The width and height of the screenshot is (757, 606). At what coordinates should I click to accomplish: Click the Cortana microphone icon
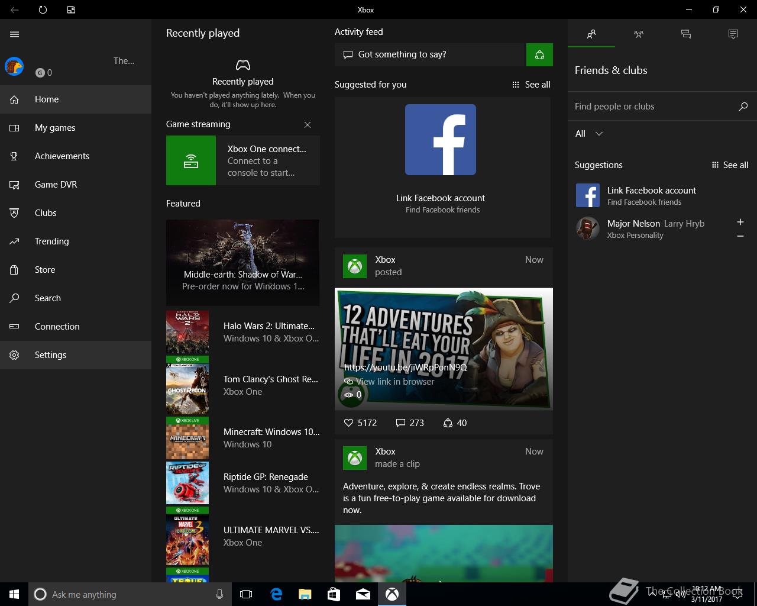click(219, 594)
